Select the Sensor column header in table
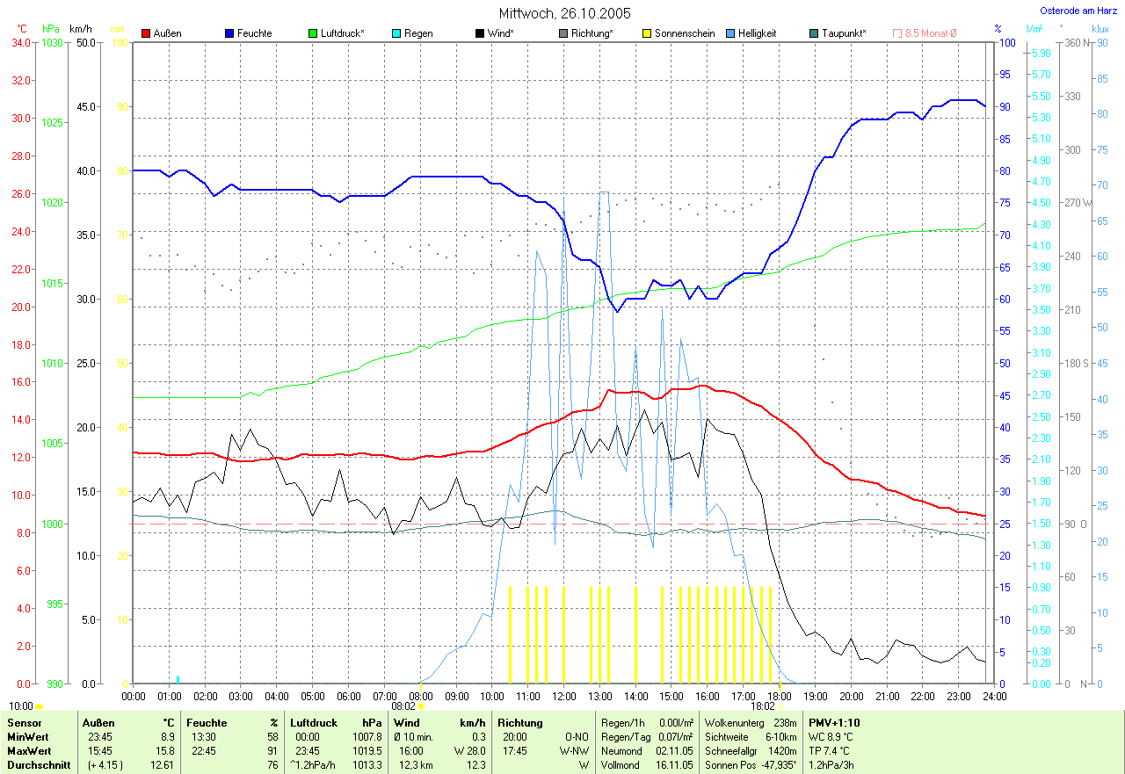Image resolution: width=1125 pixels, height=774 pixels. (24, 722)
